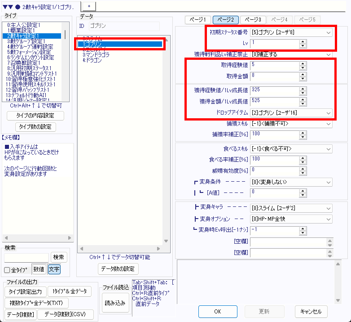Decrease 取得経験値 with the down arrow
Screen dimensions: 351x322
click(x=303, y=67)
